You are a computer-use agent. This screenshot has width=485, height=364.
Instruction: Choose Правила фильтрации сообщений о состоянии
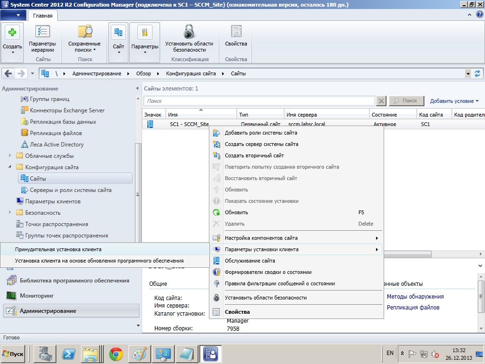click(x=296, y=283)
